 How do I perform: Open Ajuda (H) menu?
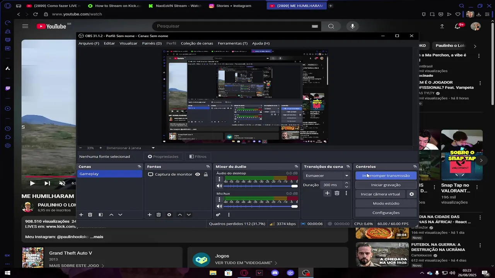point(261,43)
